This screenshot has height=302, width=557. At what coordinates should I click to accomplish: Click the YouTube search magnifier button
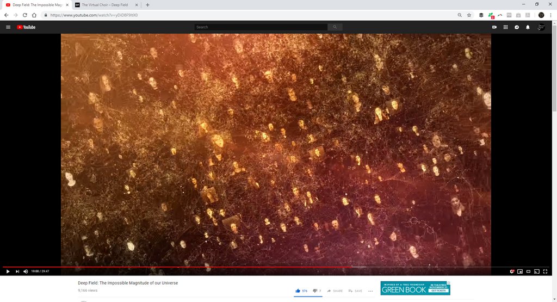(x=335, y=27)
